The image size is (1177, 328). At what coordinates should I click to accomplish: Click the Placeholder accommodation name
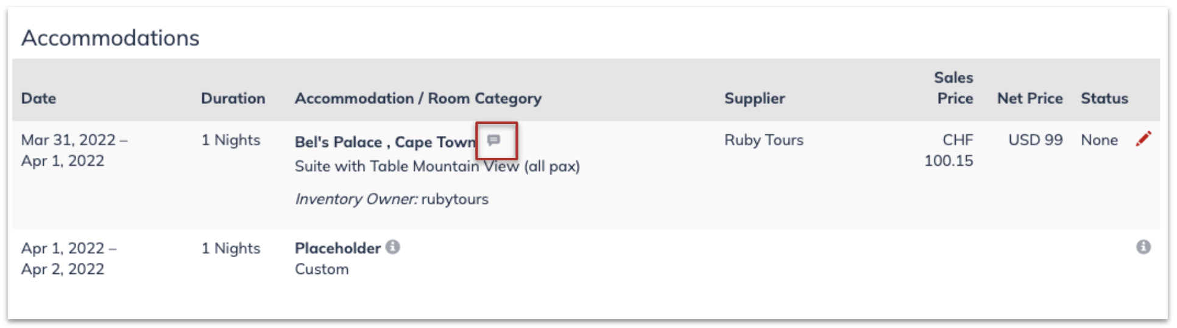click(338, 248)
